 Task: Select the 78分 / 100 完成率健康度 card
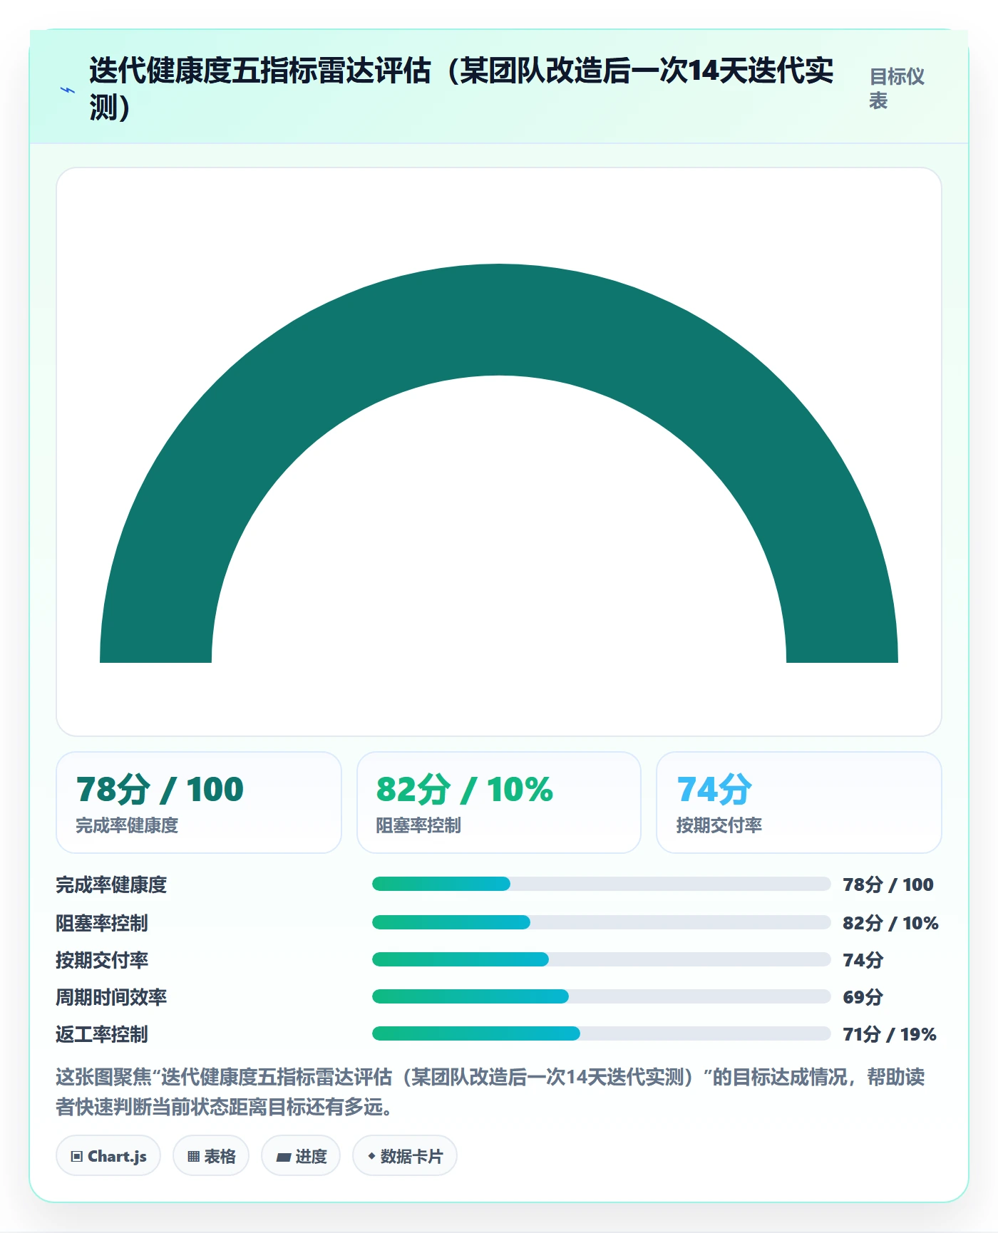[x=199, y=803]
